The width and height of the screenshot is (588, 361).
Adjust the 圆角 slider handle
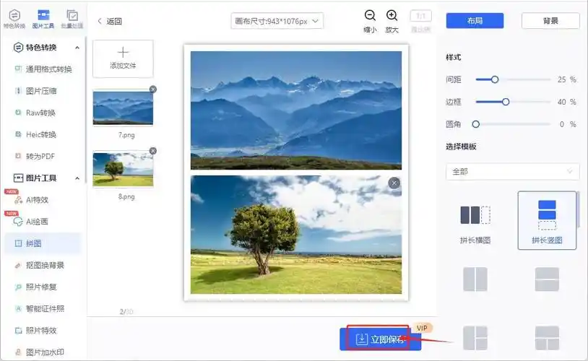pyautogui.click(x=476, y=124)
